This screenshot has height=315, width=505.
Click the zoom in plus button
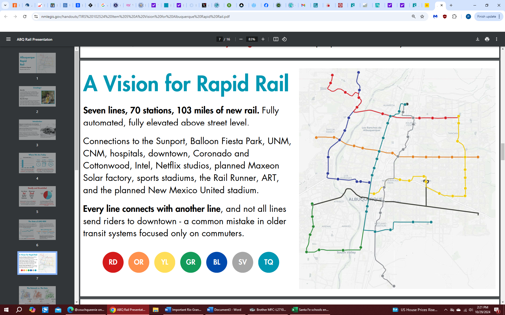263,39
